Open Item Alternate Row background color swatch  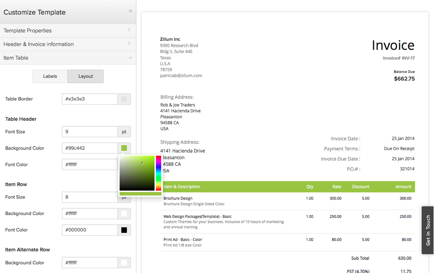[124, 263]
